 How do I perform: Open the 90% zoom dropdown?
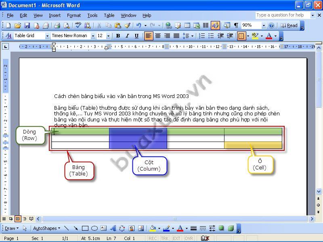[x=264, y=26]
